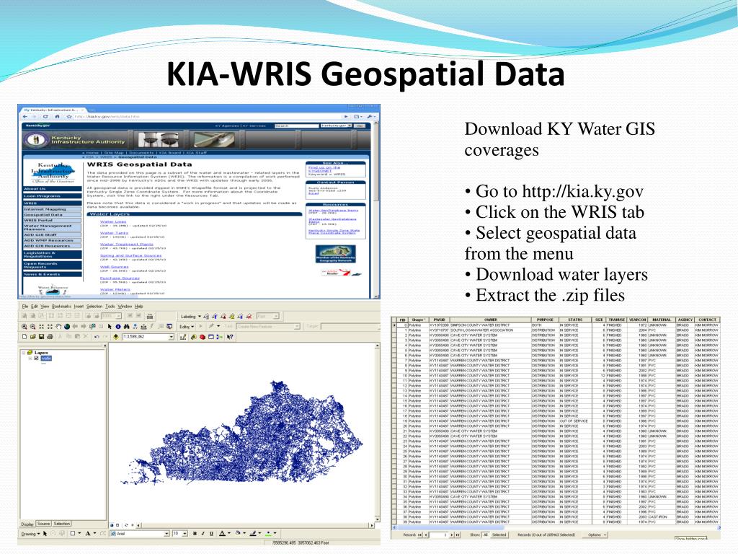The height and width of the screenshot is (554, 738).
Task: Open the Bookmarks menu
Action: 61,306
